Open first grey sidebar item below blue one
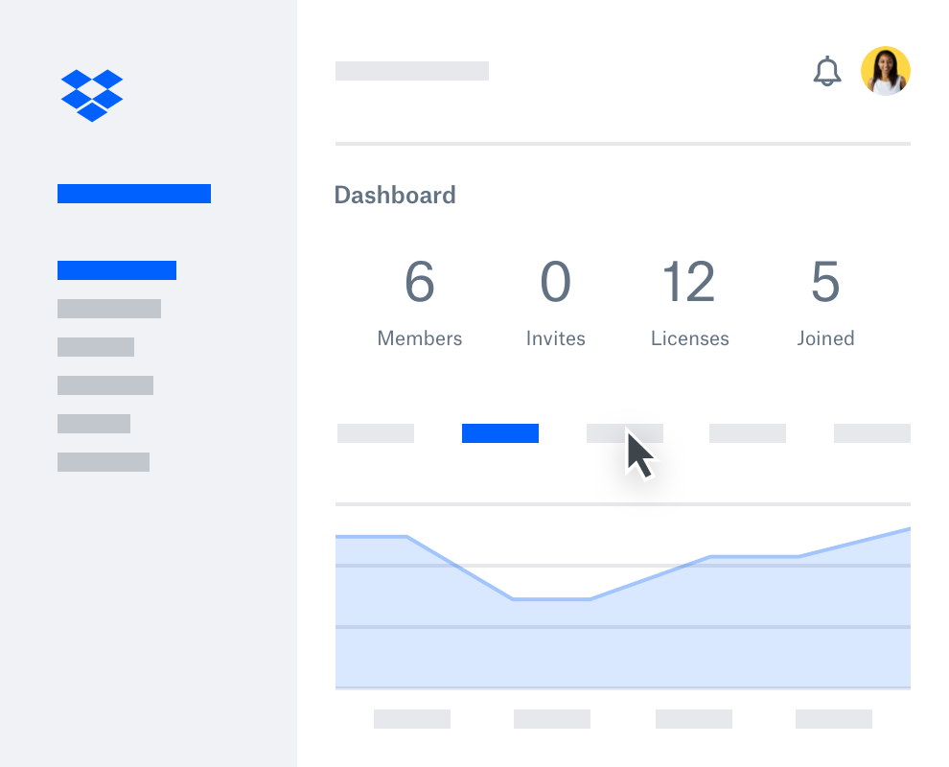 109,309
